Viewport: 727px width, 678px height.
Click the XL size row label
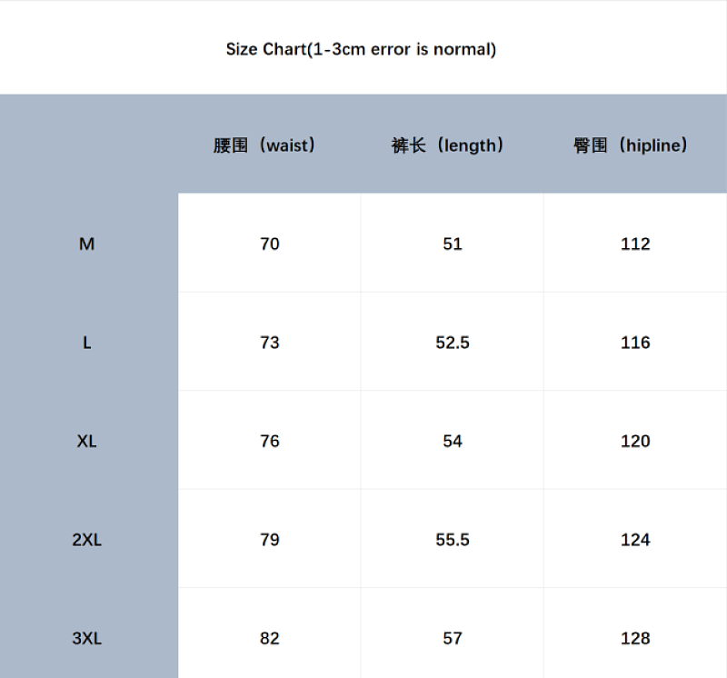86,441
